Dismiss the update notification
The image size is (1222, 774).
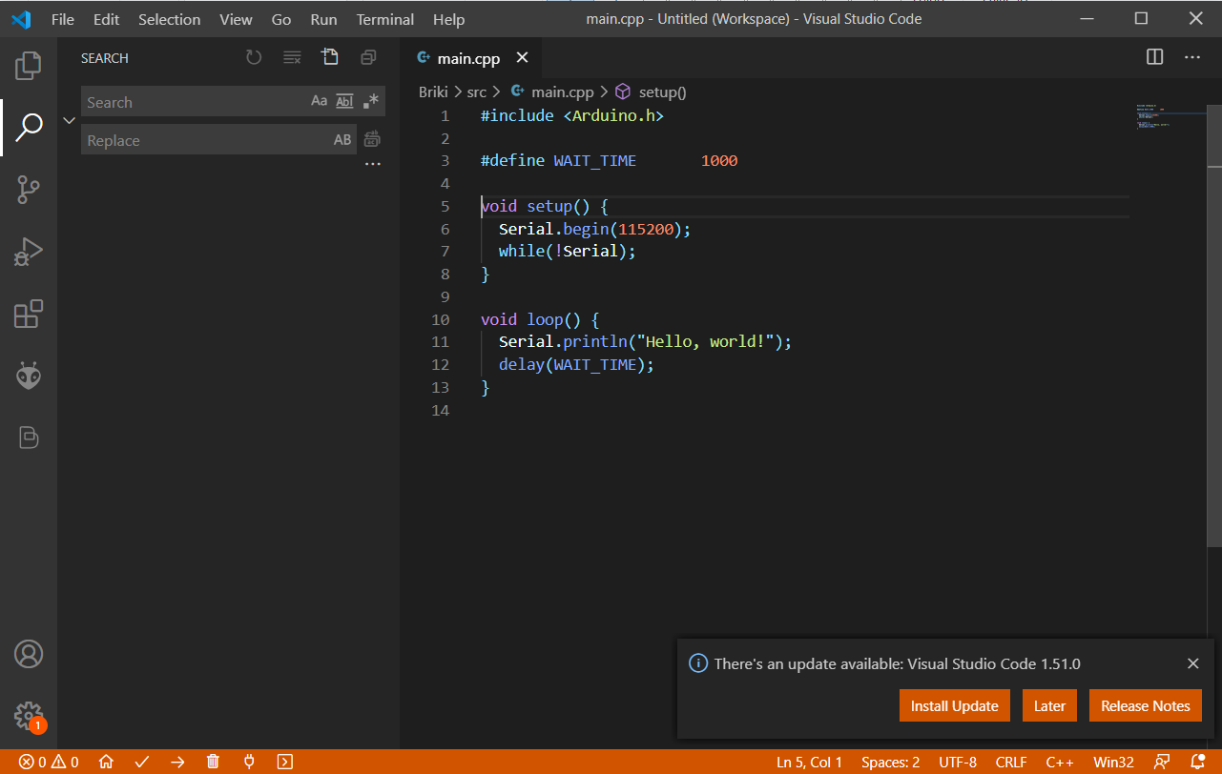point(1193,663)
